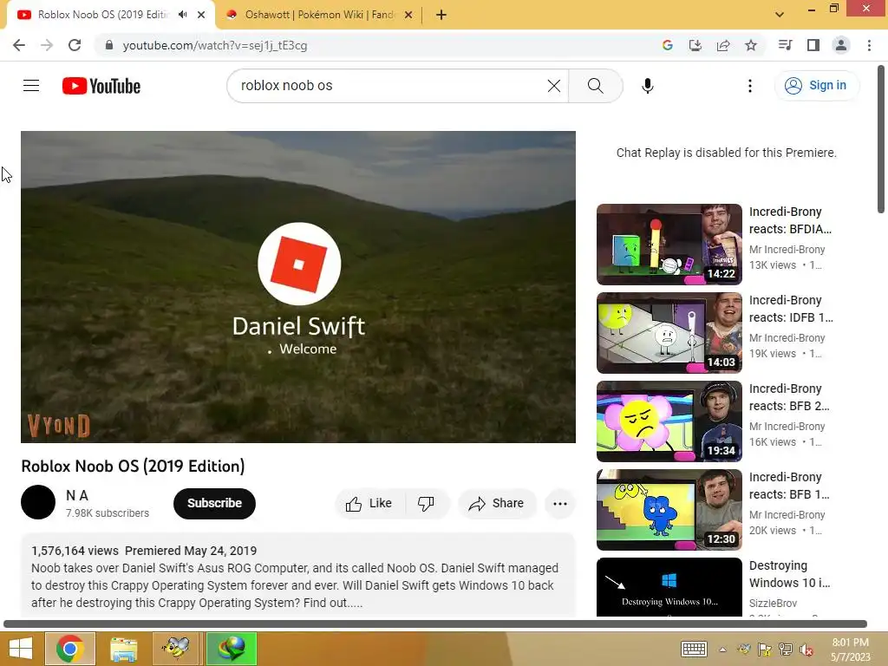Image resolution: width=888 pixels, height=666 pixels.
Task: Like this video
Action: pyautogui.click(x=369, y=503)
